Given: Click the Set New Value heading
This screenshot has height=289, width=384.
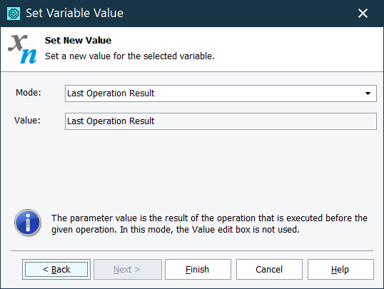Looking at the screenshot, I should coord(78,41).
